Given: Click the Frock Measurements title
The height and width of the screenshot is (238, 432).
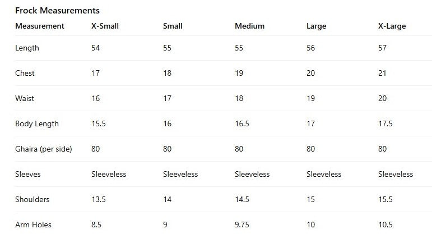Looking at the screenshot, I should pos(57,10).
